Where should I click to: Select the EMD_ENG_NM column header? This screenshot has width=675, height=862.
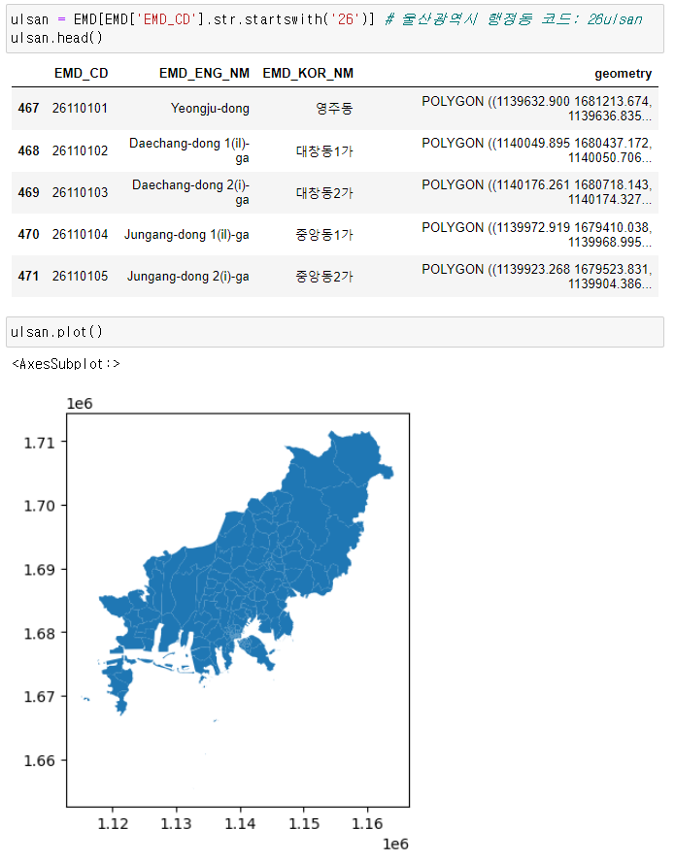point(204,73)
